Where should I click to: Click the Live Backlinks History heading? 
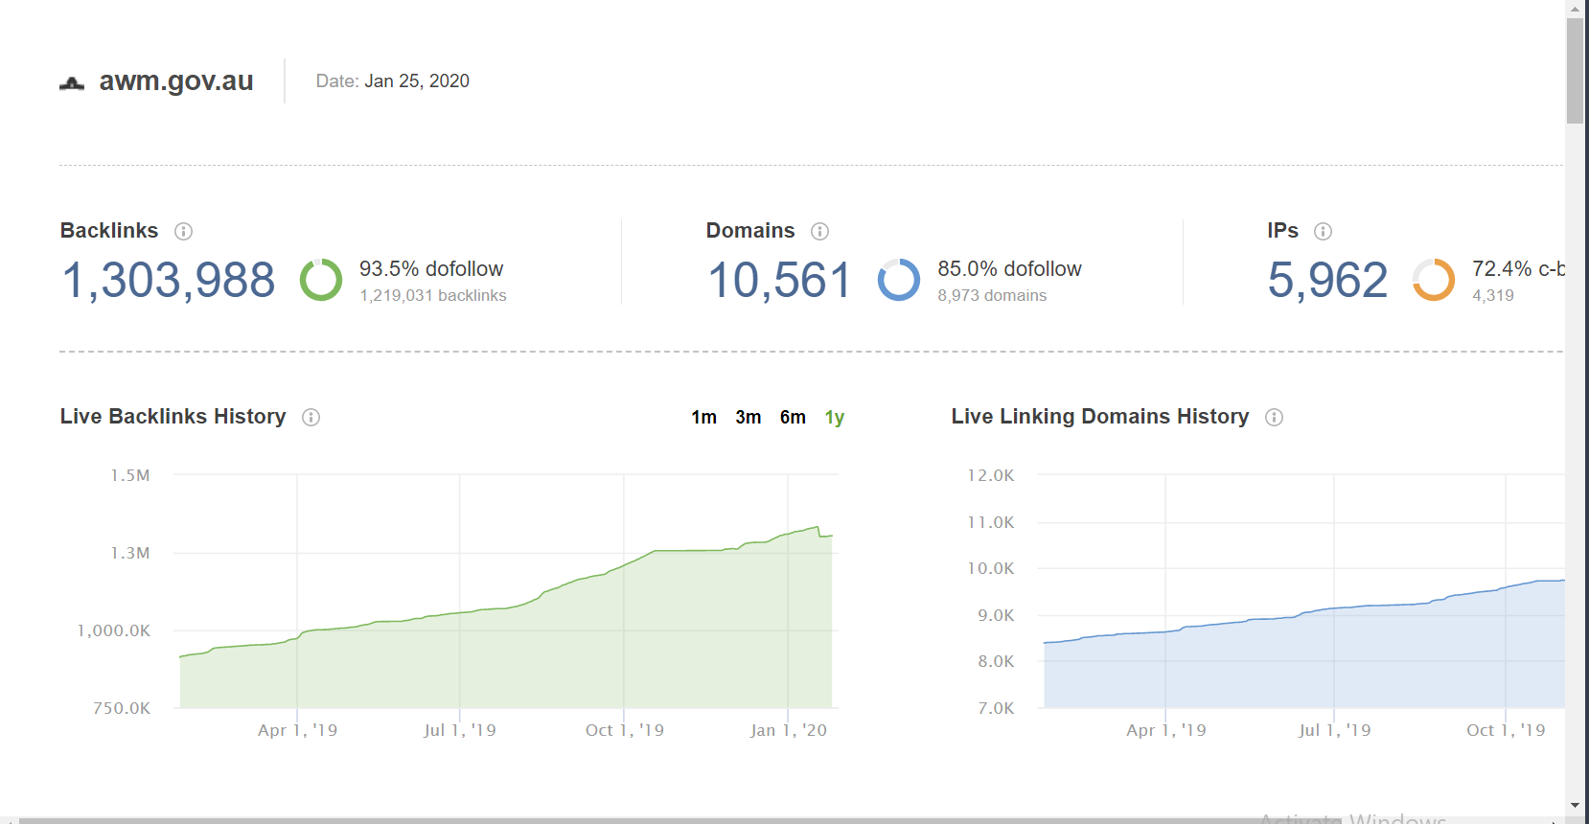pos(173,416)
